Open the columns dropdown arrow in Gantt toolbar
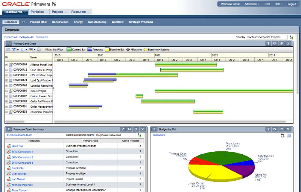 tap(26, 50)
